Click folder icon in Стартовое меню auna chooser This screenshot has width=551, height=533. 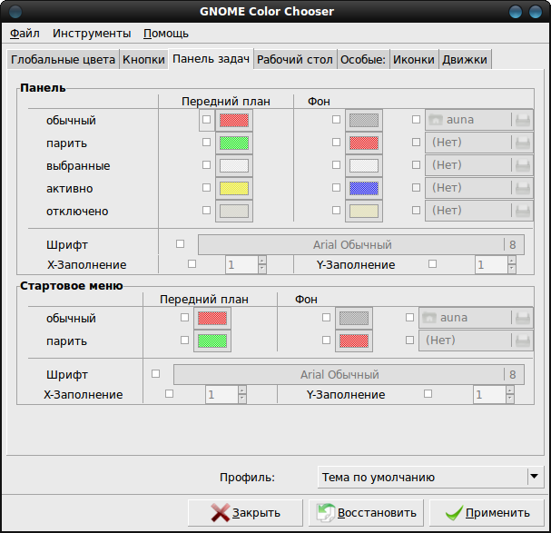(429, 318)
